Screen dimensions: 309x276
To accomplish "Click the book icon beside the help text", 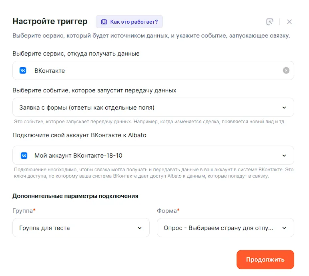I will 104,22.
